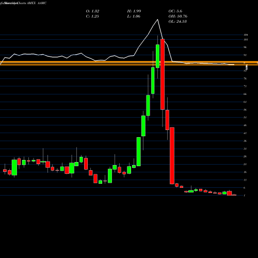Click the 76 price axis label
Viewport: 258px width, 258px height.
(245, 78)
